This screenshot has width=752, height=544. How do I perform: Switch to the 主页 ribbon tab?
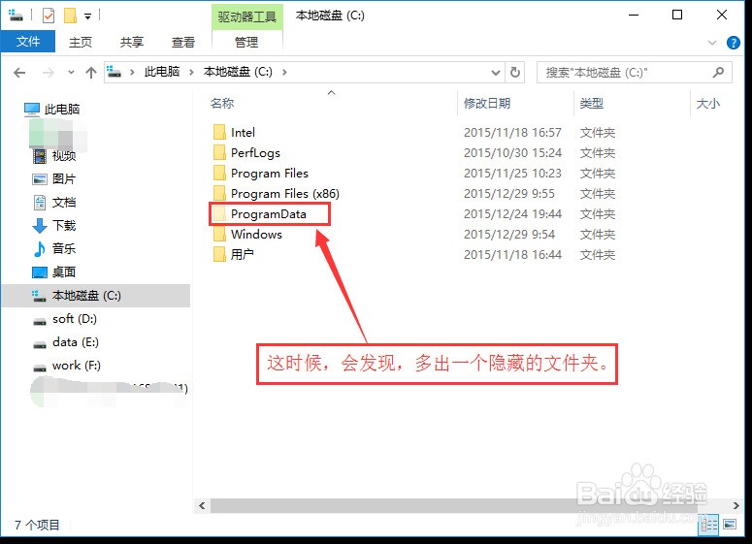coord(81,42)
